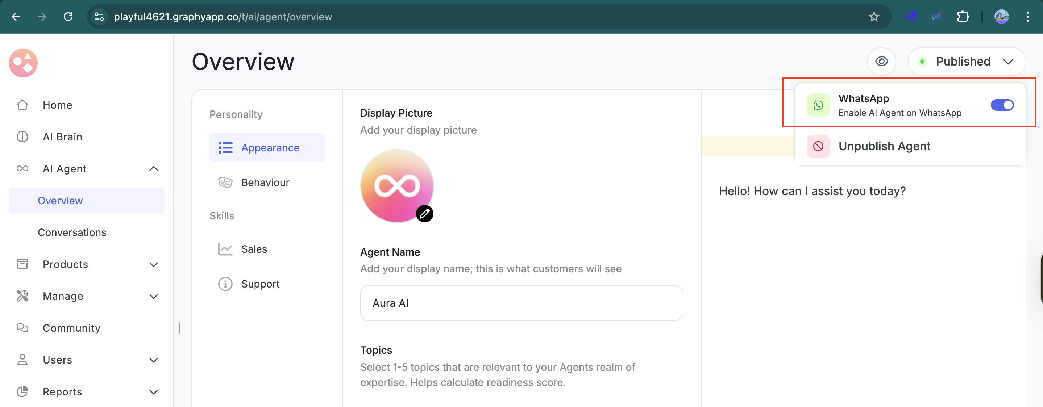This screenshot has width=1043, height=407.
Task: Open the Behaviour personality tab
Action: (265, 182)
